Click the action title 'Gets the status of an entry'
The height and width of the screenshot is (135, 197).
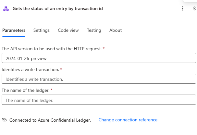point(57,9)
